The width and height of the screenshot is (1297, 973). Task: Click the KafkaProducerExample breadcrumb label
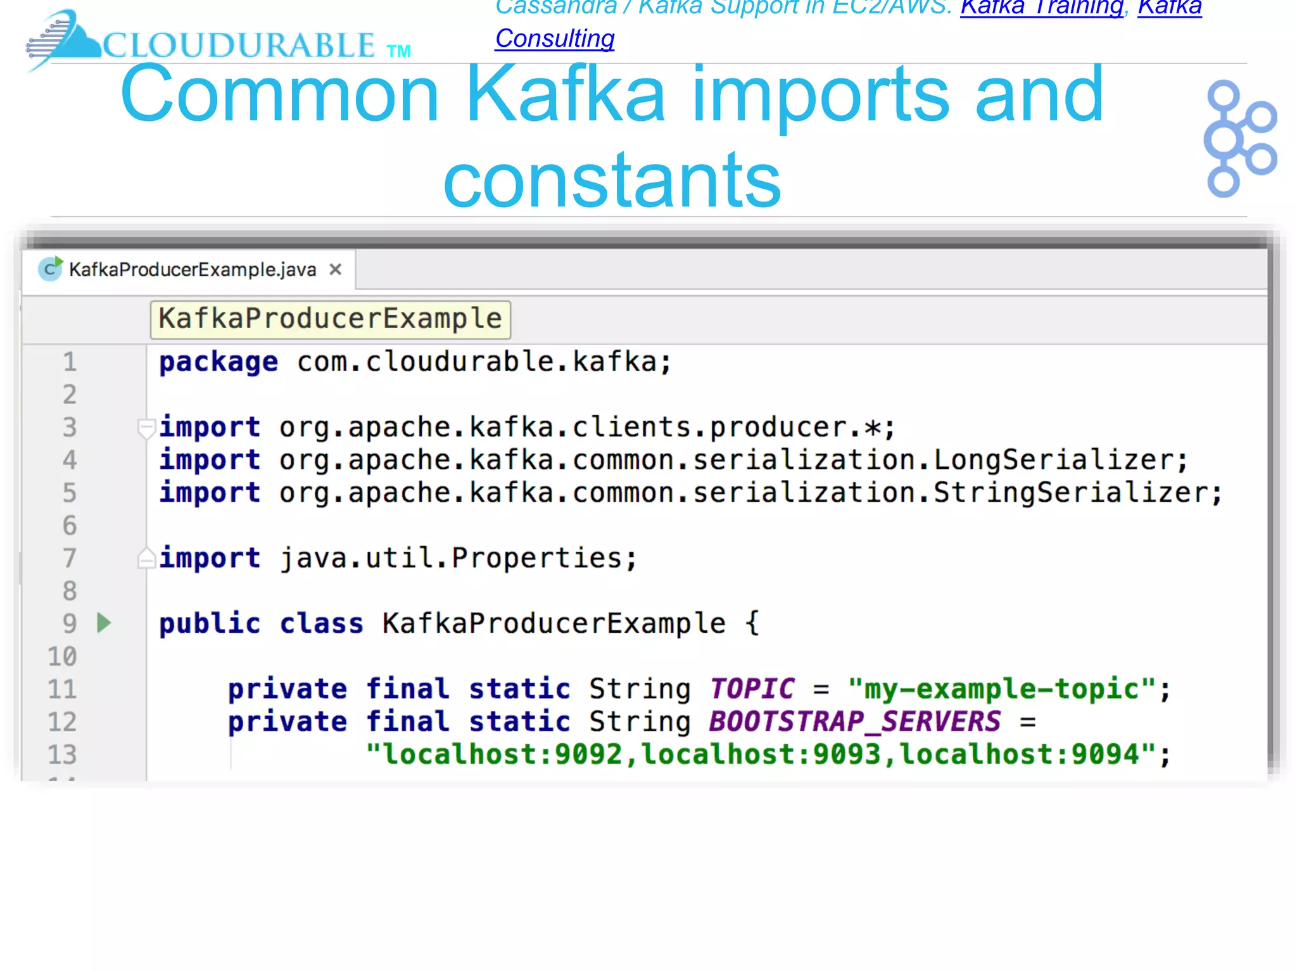click(330, 319)
